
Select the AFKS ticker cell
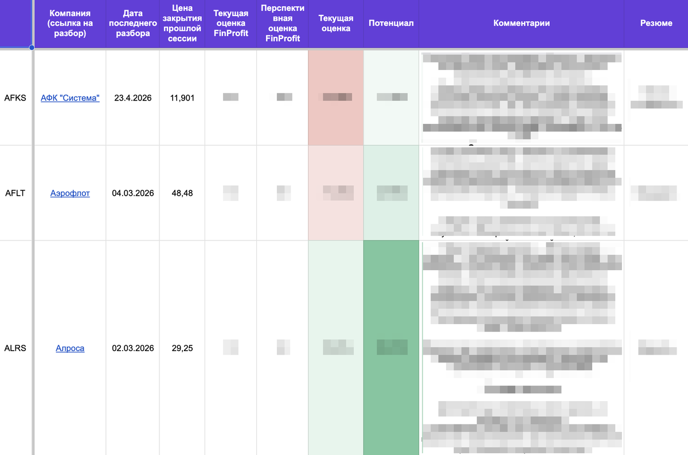(15, 98)
